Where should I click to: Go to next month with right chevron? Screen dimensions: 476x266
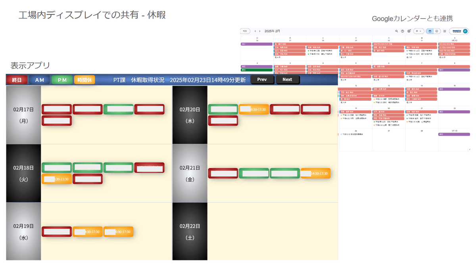click(x=260, y=31)
